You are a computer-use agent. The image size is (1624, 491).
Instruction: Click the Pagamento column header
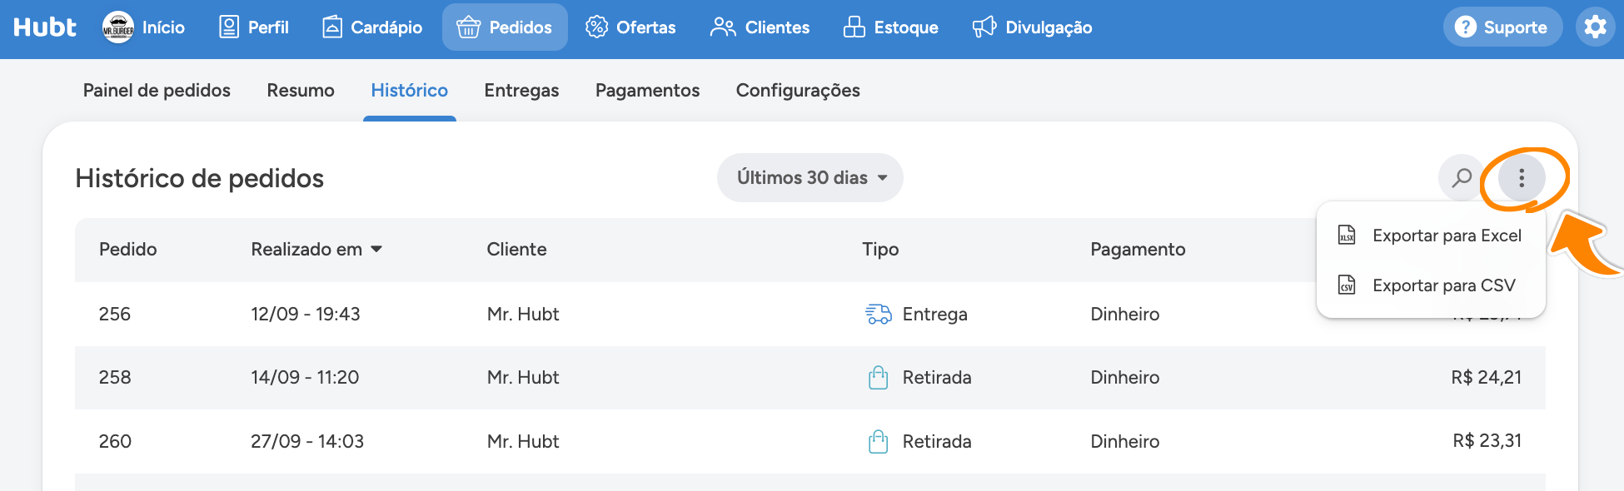click(1138, 250)
